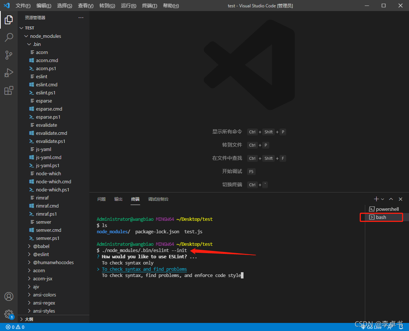The width and height of the screenshot is (409, 331).
Task: Open the eslint.ps1 file
Action: tap(46, 93)
